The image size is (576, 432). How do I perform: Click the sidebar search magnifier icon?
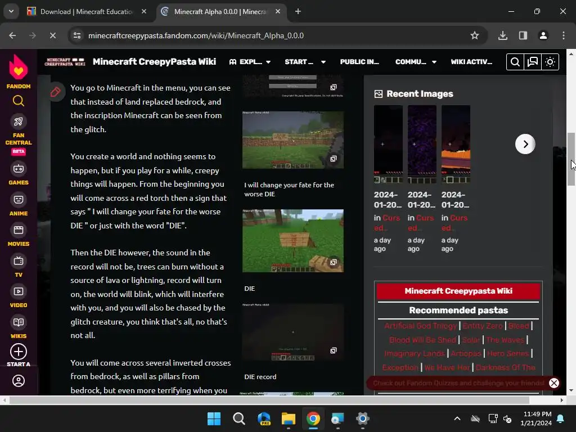19,101
